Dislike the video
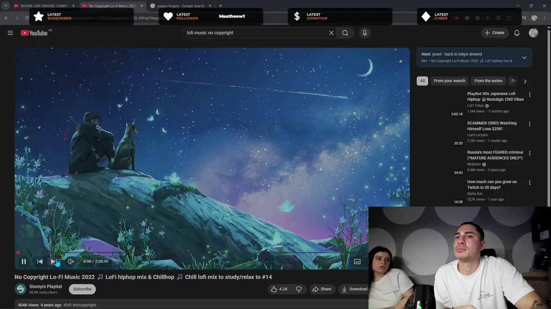 point(299,289)
